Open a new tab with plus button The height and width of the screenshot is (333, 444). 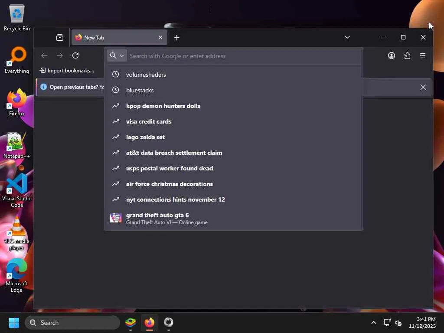click(x=177, y=37)
